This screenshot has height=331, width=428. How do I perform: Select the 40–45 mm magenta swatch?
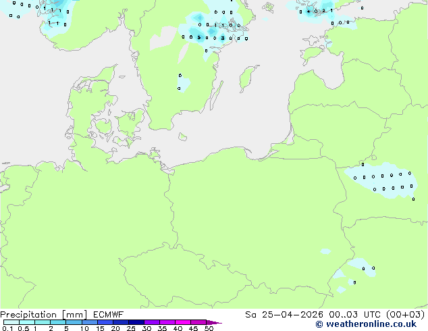pos(183,322)
